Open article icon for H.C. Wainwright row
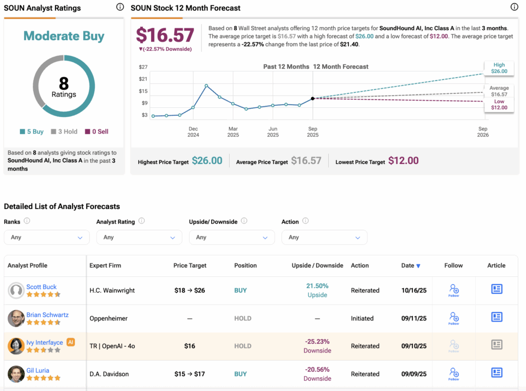 pyautogui.click(x=496, y=289)
